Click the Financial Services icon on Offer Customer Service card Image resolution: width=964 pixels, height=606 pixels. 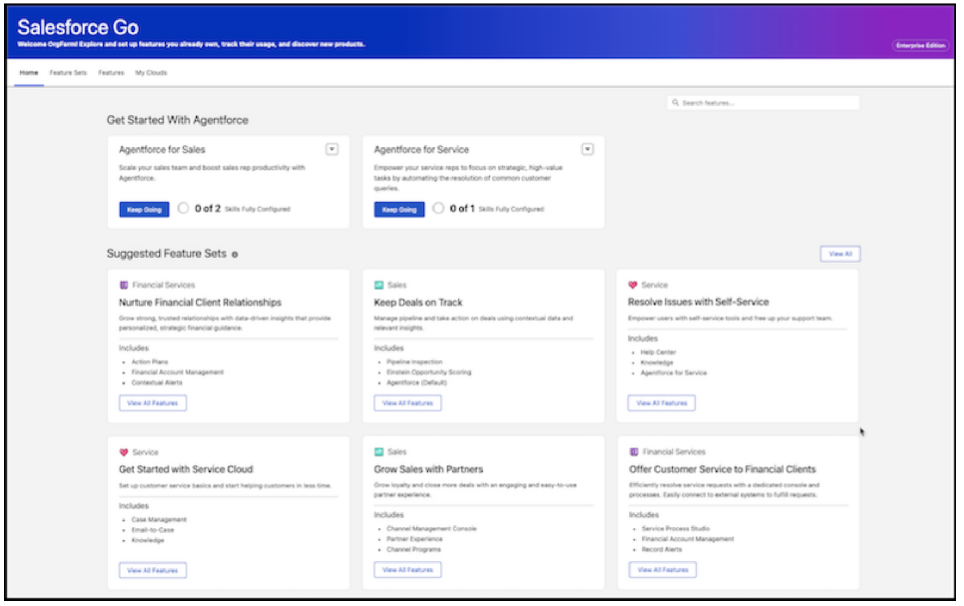click(x=633, y=452)
